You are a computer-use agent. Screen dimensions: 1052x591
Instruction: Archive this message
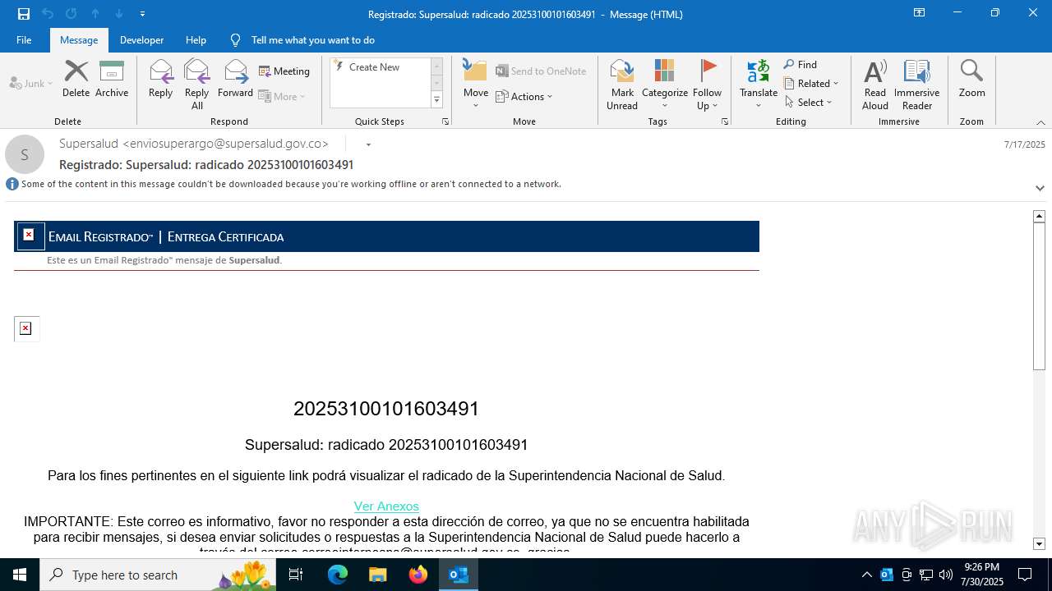point(112,80)
